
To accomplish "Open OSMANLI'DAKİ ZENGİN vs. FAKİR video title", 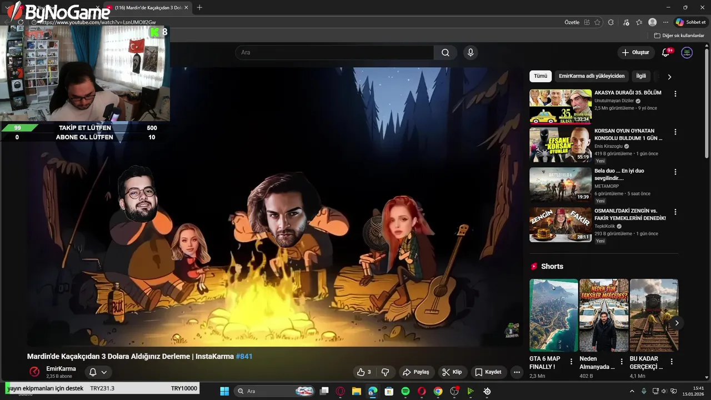I will (630, 214).
